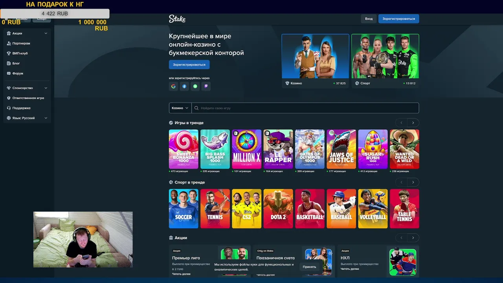Click the game search input field
503x283 pixels.
(305, 108)
